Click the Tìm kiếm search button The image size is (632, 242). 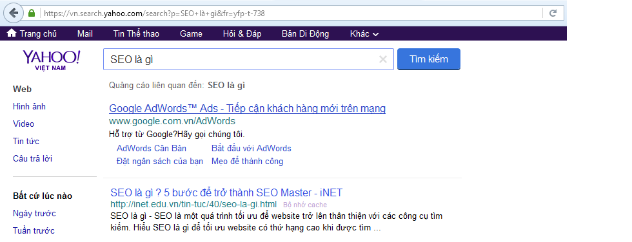[429, 59]
